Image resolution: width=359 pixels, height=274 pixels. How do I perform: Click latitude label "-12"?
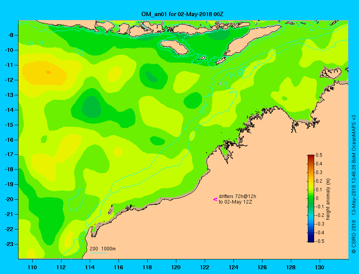[x=9, y=80]
